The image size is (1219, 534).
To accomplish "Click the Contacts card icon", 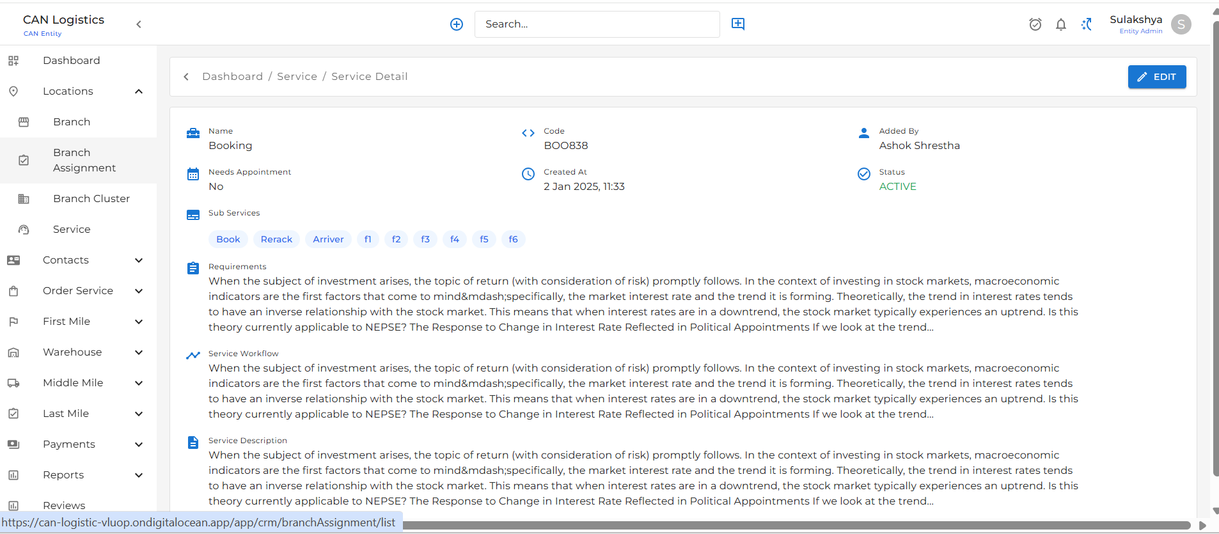I will click(13, 260).
